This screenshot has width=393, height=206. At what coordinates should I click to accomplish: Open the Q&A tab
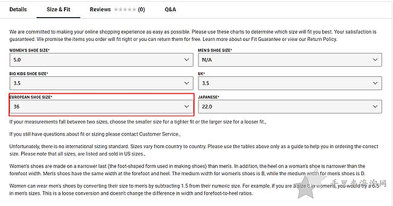tap(170, 9)
